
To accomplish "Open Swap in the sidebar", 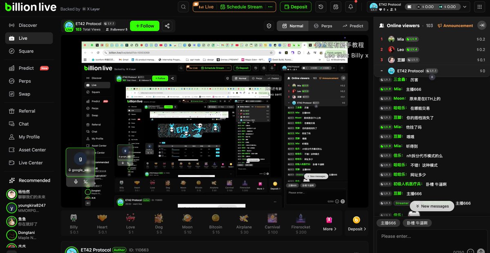I will pyautogui.click(x=29, y=94).
